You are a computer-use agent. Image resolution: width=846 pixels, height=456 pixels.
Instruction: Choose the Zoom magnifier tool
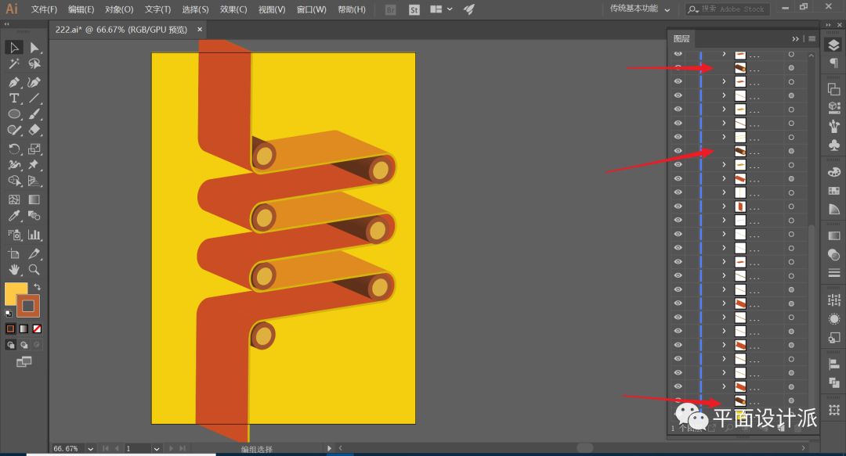point(34,270)
